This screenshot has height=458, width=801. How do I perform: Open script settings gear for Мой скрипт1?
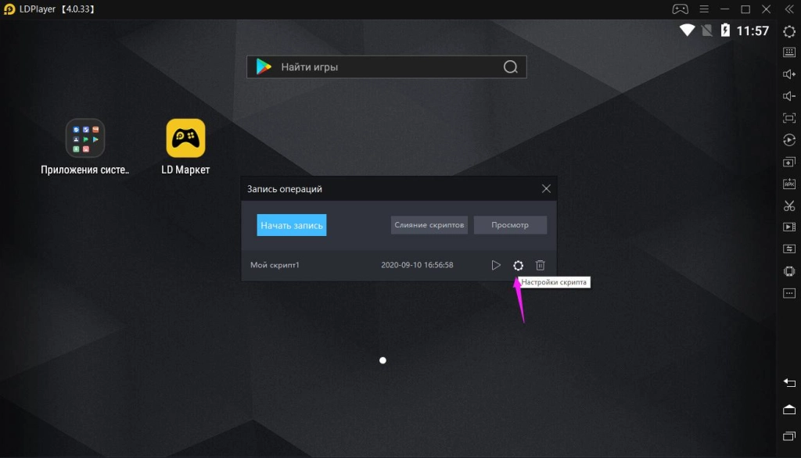518,266
